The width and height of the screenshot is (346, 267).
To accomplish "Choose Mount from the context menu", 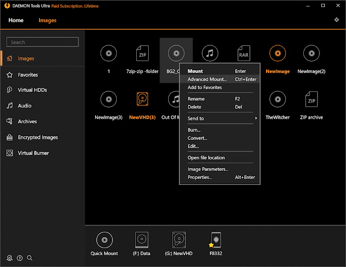I will tap(219, 71).
